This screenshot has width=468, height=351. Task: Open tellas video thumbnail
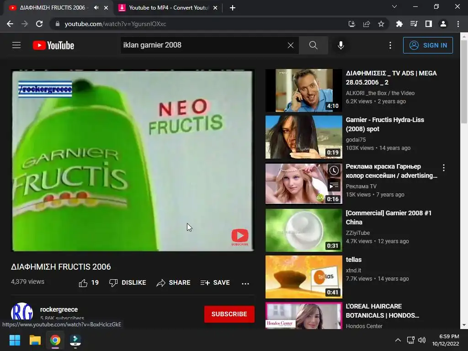click(x=303, y=277)
